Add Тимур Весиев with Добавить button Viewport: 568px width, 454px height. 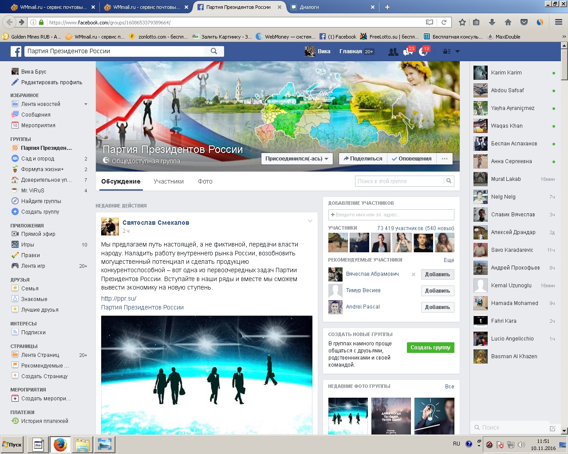coord(438,291)
